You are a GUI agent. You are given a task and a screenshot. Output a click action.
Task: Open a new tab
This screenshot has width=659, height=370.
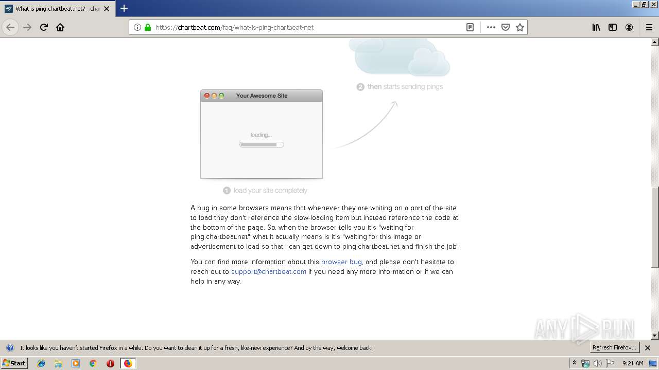[x=124, y=8]
